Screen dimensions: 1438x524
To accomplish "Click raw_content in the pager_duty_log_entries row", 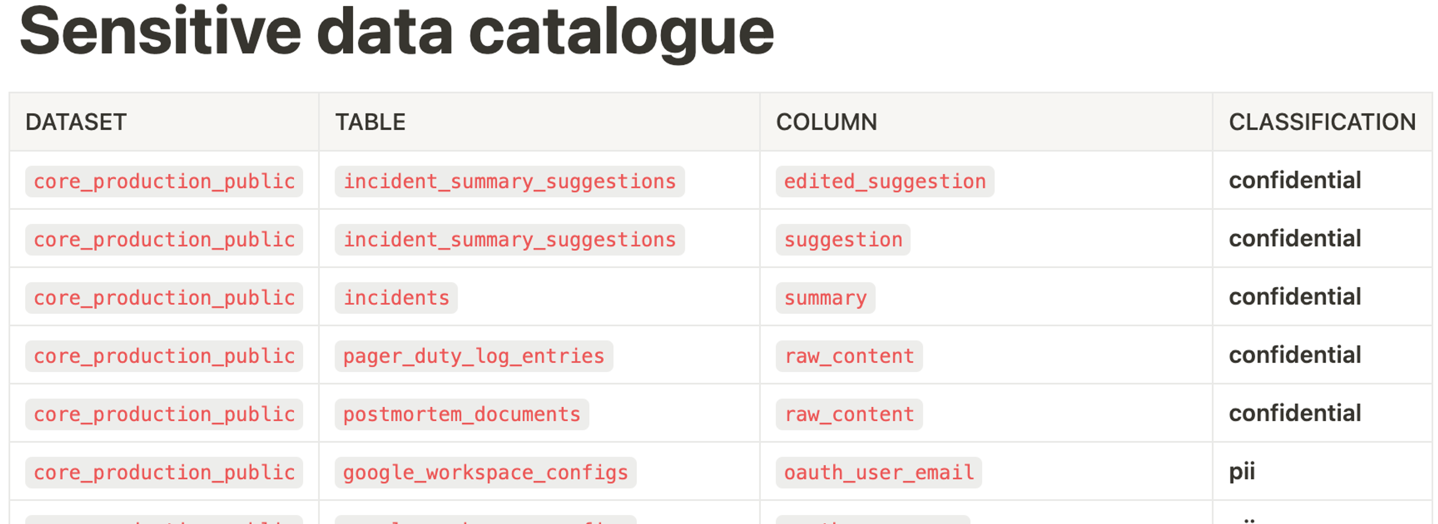I will point(849,356).
